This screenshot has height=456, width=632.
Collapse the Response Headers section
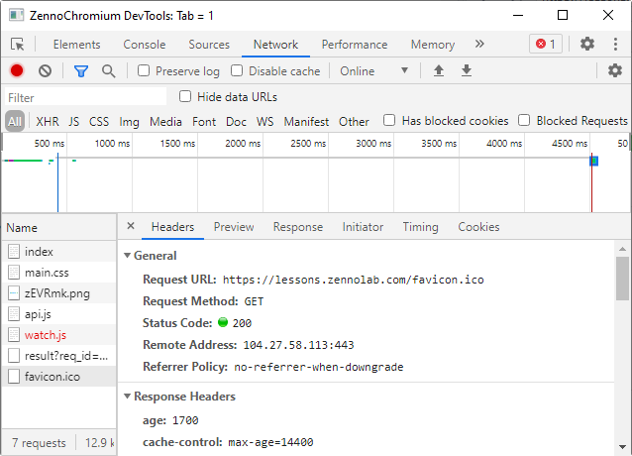[x=127, y=397]
